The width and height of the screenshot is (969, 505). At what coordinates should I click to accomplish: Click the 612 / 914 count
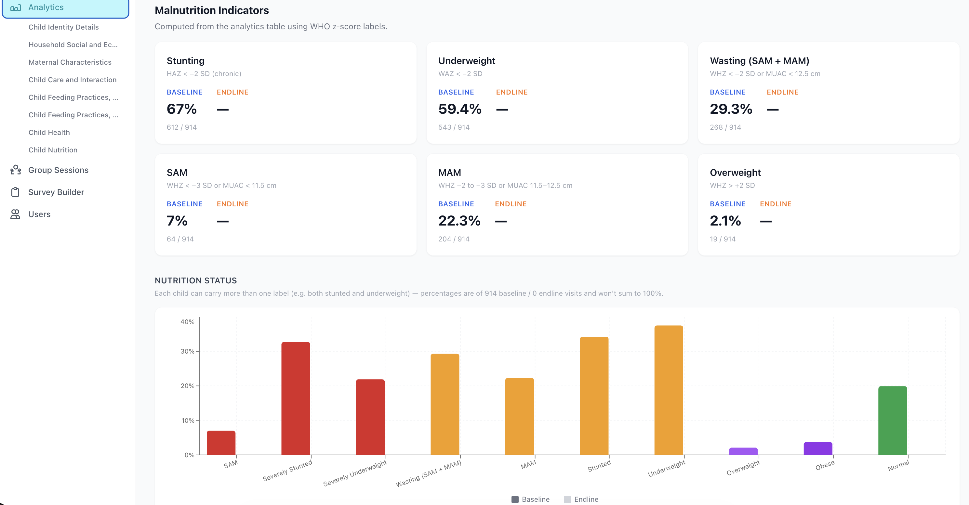click(182, 127)
